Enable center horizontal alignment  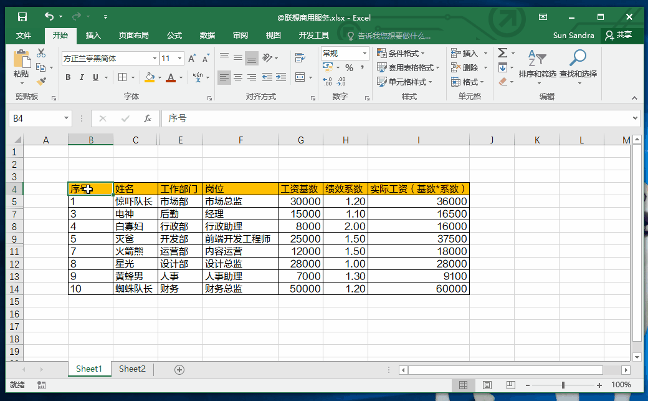click(x=237, y=77)
